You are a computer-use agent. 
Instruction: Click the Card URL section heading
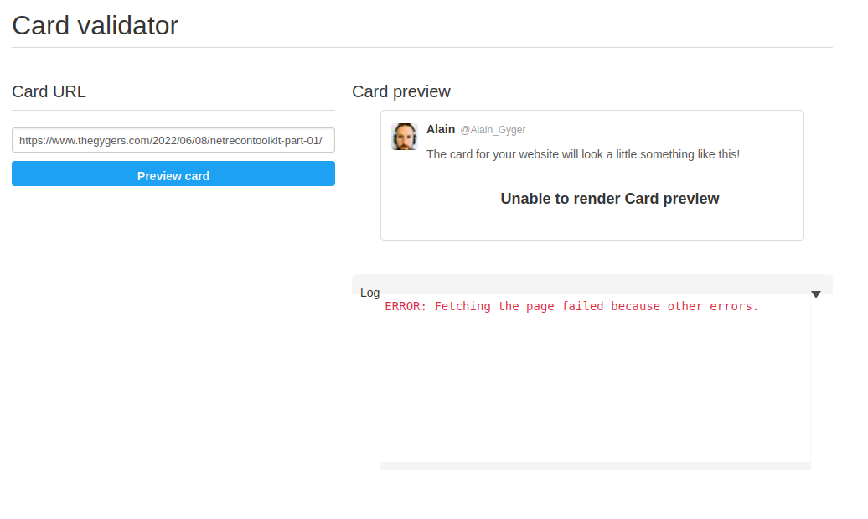click(x=49, y=91)
